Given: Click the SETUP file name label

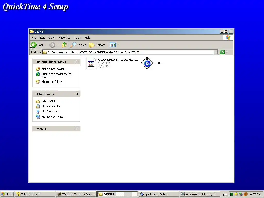Looking at the screenshot, I should click(159, 63).
